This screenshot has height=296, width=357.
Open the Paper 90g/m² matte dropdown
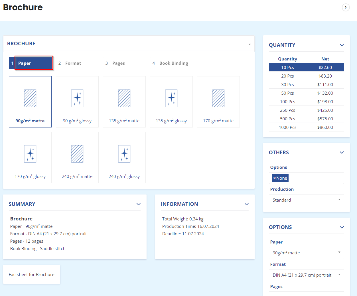coord(307,253)
